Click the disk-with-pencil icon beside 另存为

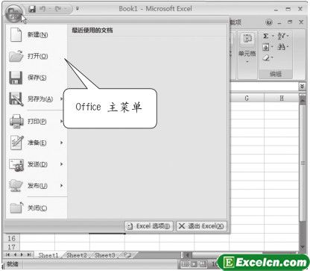click(16, 99)
